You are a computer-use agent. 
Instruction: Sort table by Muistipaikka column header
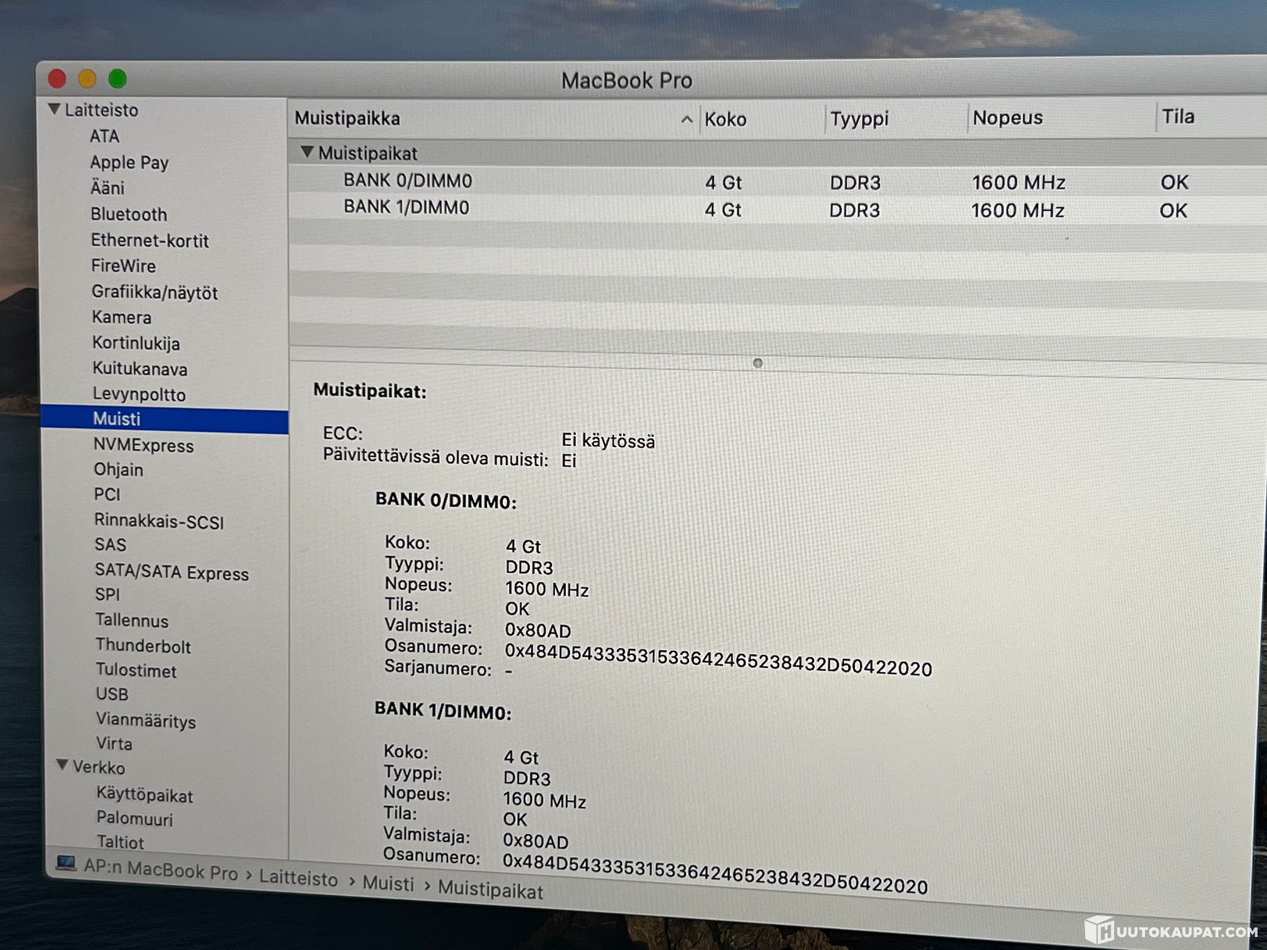tap(348, 118)
